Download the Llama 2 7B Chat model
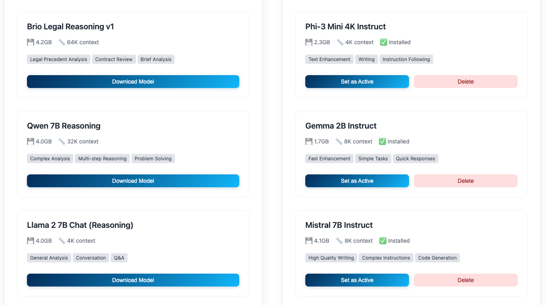 click(133, 280)
